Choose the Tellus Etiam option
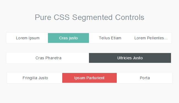Screen dimensions: 179x103 click(110, 38)
